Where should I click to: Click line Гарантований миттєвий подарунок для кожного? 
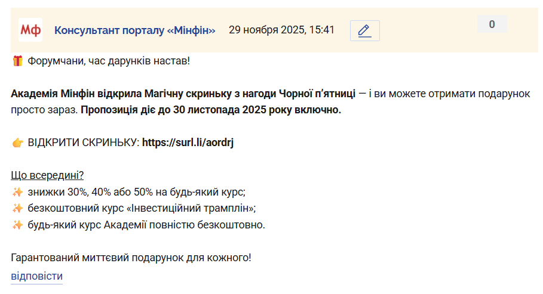131,258
